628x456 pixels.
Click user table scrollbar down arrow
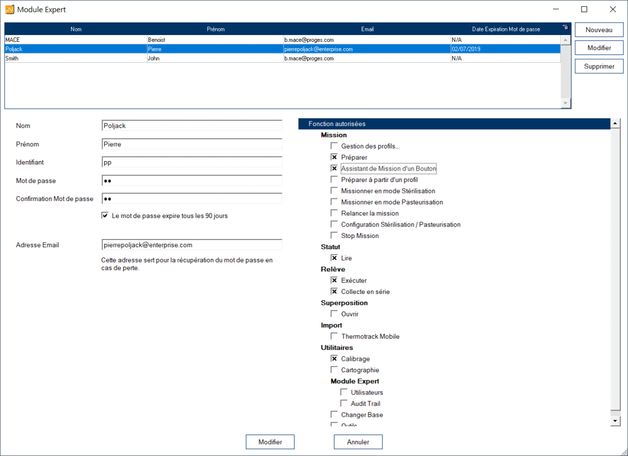[565, 104]
